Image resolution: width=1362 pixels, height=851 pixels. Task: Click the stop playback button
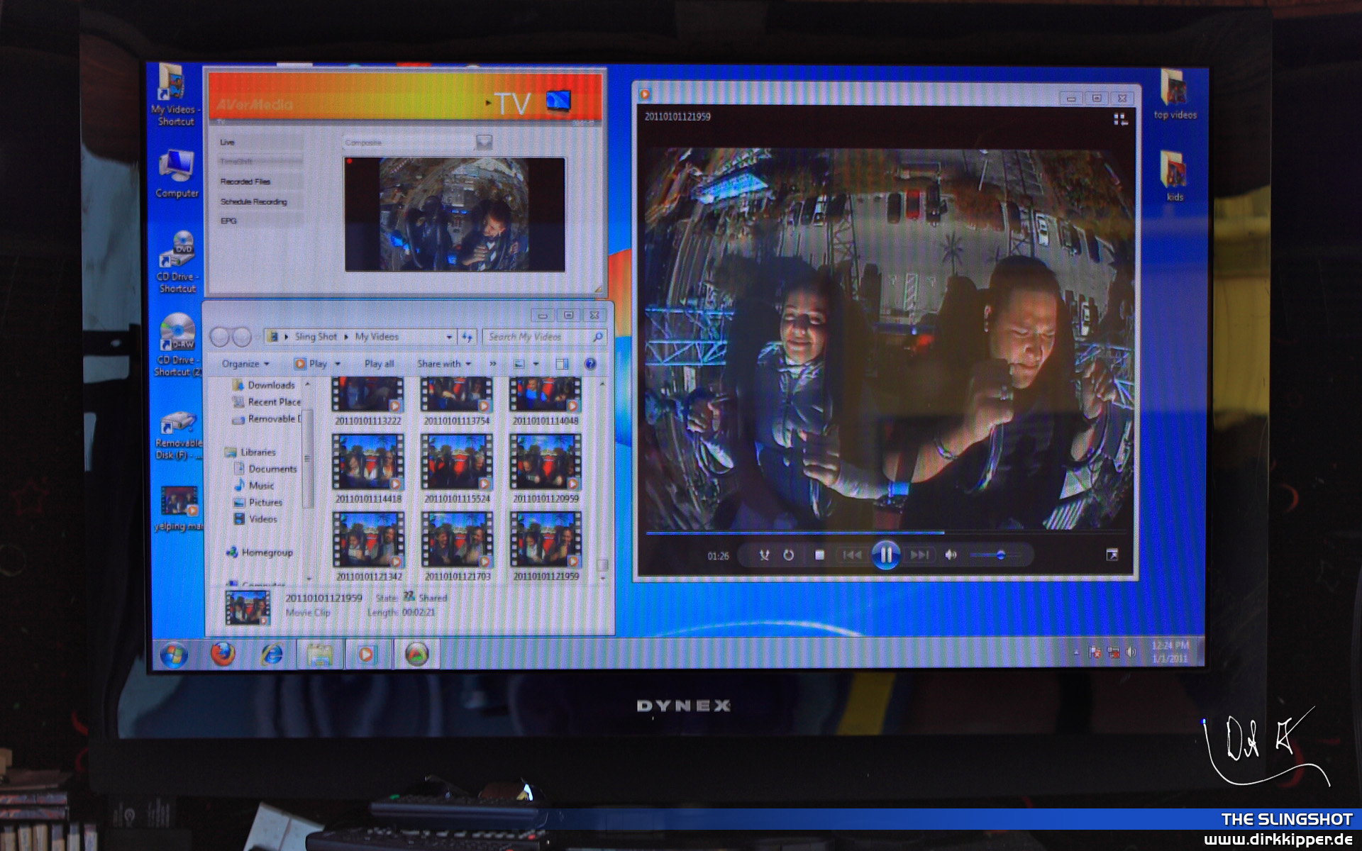point(819,555)
